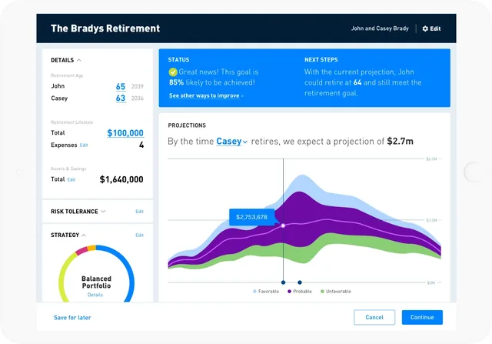Toggle the Unfavorable legend item
Screen dimensions: 492x344
336,292
